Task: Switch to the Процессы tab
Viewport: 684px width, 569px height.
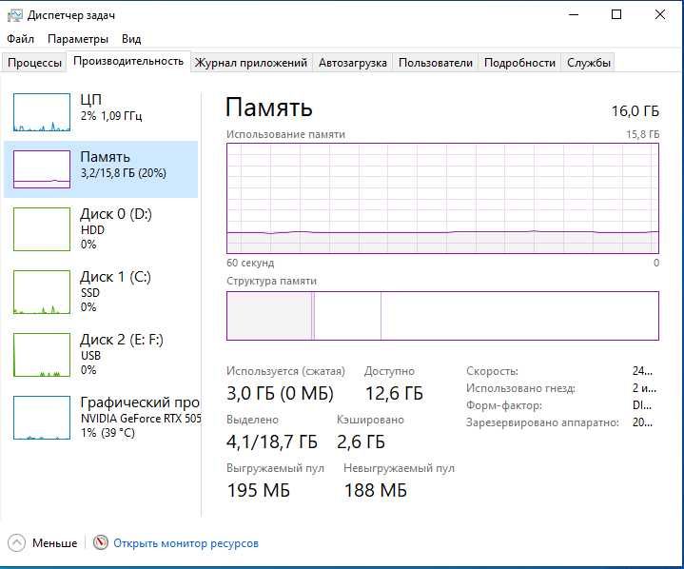Action: 34,63
